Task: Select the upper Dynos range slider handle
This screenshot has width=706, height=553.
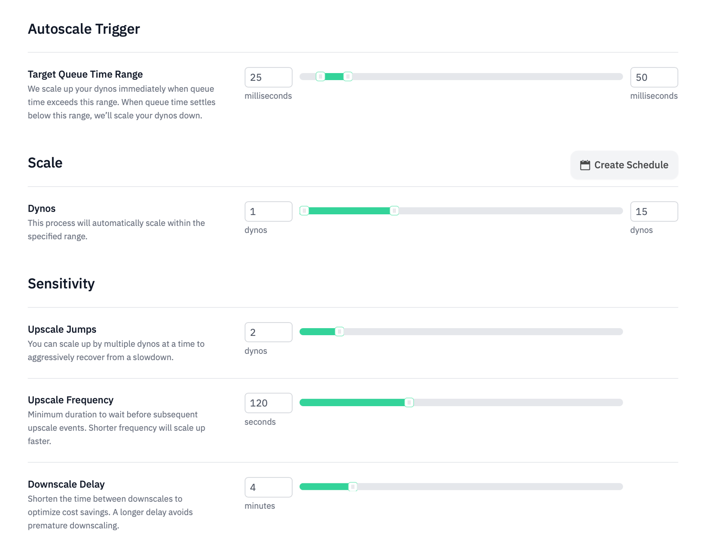Action: coord(394,211)
